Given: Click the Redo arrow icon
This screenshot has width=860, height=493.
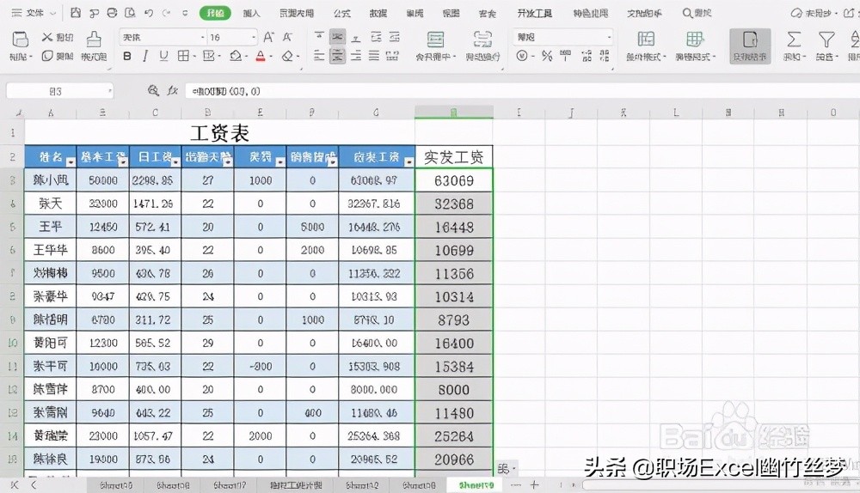Looking at the screenshot, I should pos(166,13).
